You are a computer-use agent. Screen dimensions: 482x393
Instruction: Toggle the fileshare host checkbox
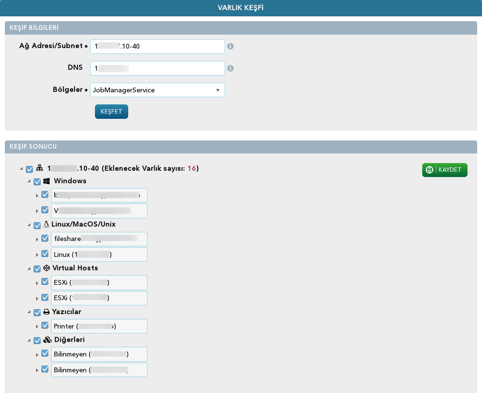click(45, 238)
